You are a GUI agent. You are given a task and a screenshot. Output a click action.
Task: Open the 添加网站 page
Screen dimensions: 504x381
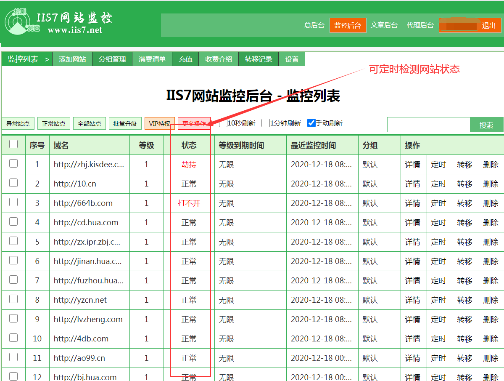coord(74,59)
